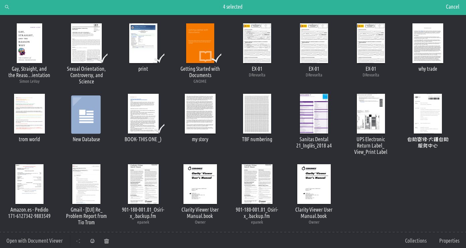View Properties of selected documents
The width and height of the screenshot is (466, 248).
coord(449,241)
